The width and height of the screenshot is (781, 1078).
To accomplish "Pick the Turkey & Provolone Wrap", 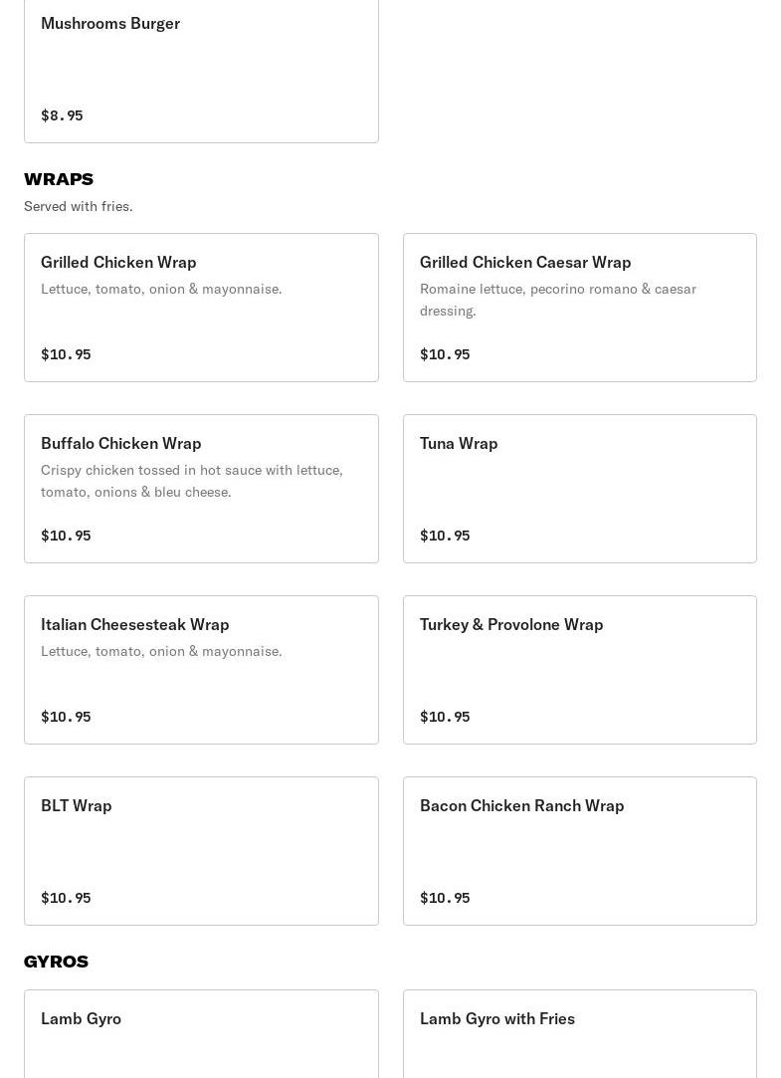I will [x=579, y=669].
